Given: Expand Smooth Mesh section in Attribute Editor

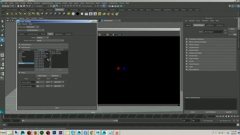Looking at the screenshot, I should [211, 50].
